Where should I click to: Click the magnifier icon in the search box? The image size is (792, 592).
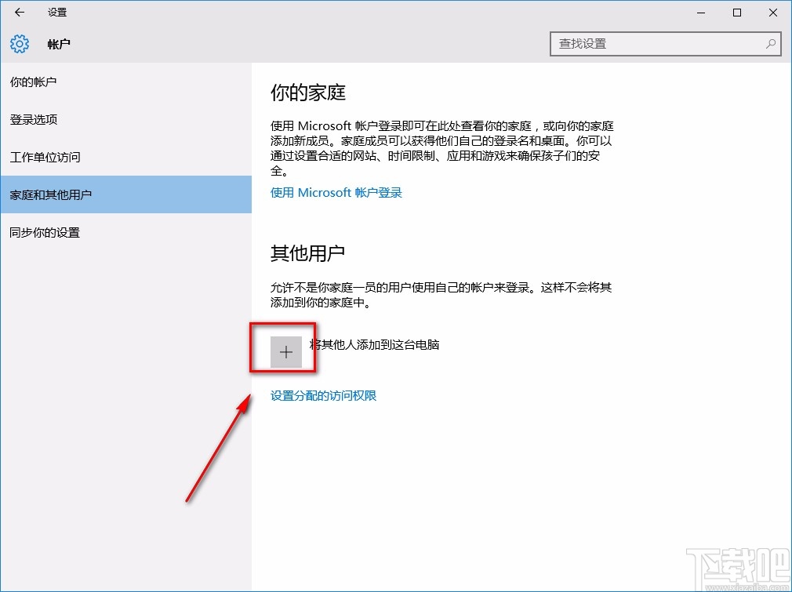(x=772, y=44)
